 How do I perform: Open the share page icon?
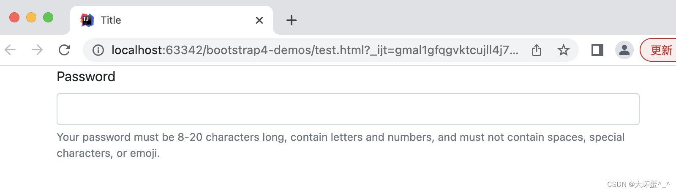pos(537,50)
